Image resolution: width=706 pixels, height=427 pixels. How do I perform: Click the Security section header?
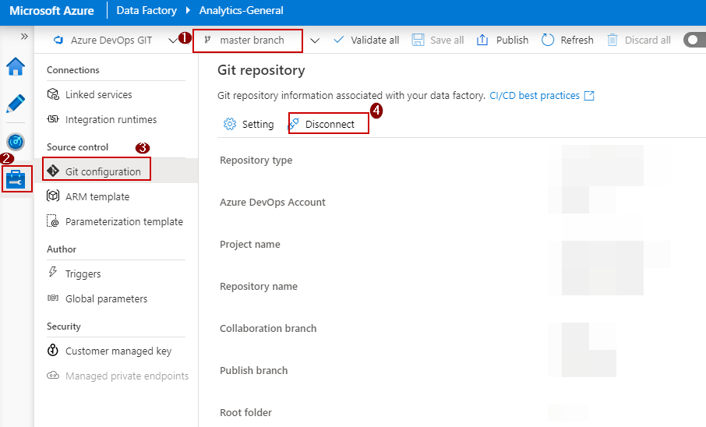coord(63,326)
